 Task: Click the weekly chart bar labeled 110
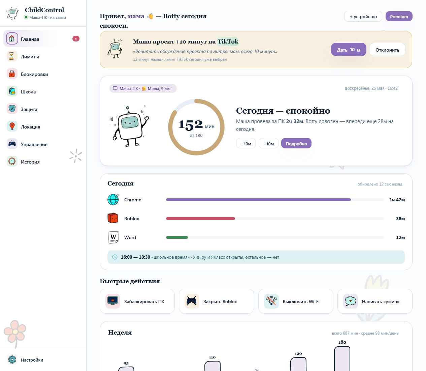212,366
